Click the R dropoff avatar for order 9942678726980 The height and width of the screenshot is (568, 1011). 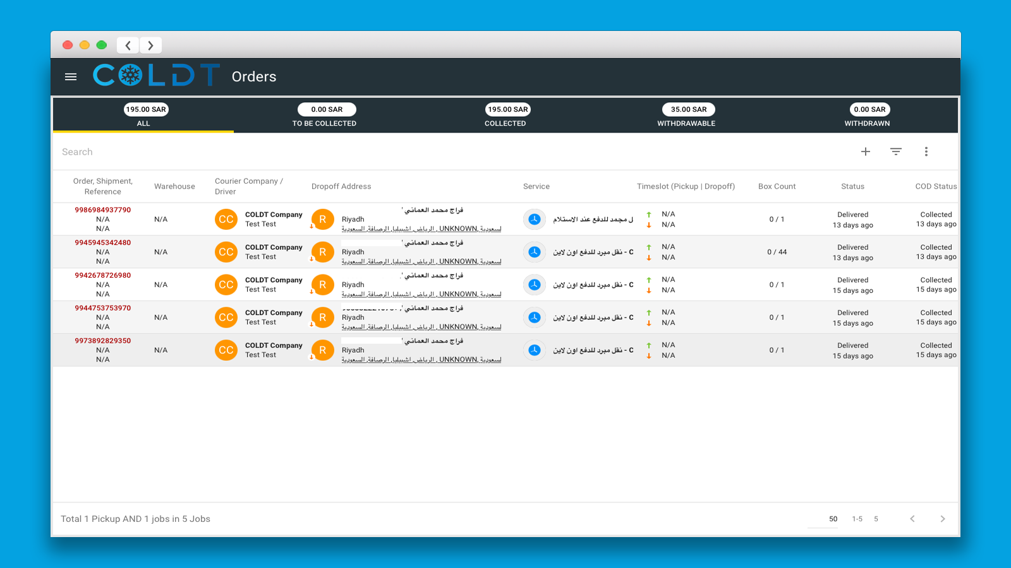323,285
